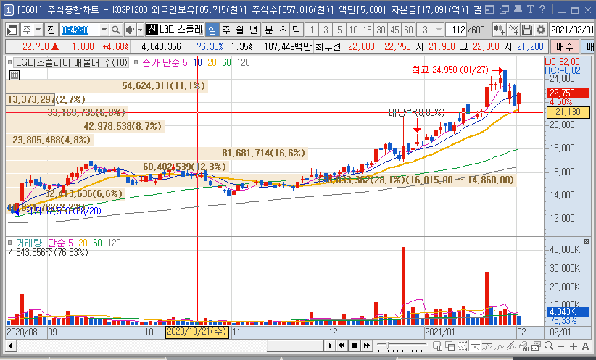Expand the stock code history dropdown
The width and height of the screenshot is (596, 360).
pos(104,30)
